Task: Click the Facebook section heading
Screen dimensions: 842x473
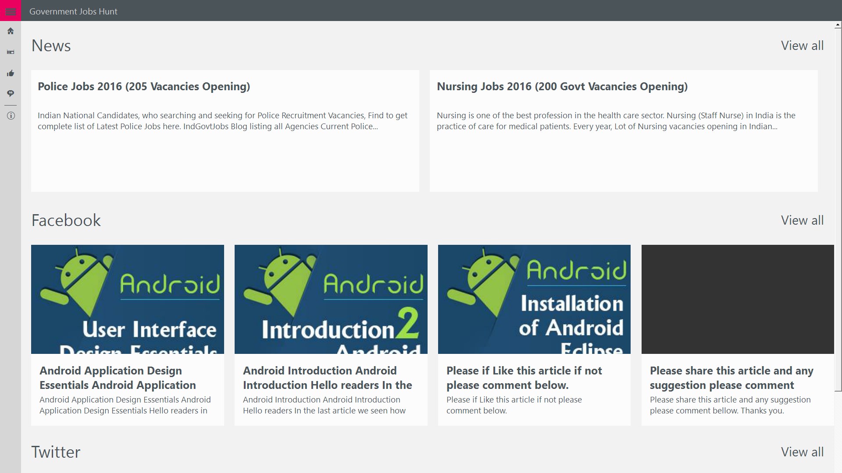Action: pyautogui.click(x=66, y=220)
